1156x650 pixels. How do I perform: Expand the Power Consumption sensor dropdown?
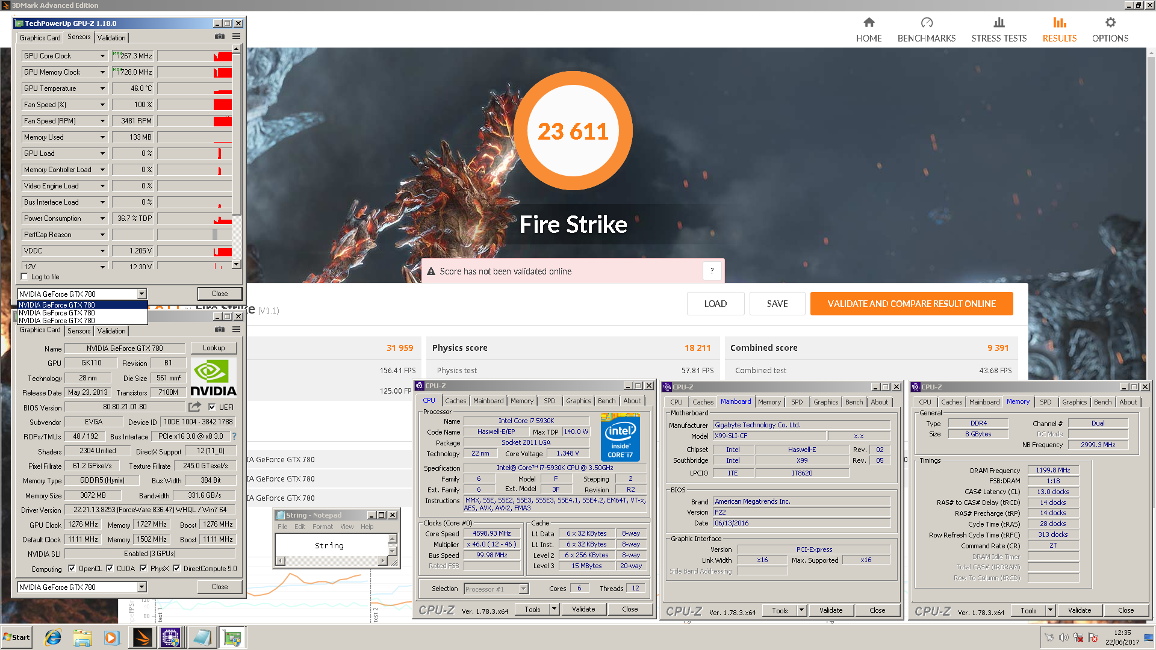102,218
